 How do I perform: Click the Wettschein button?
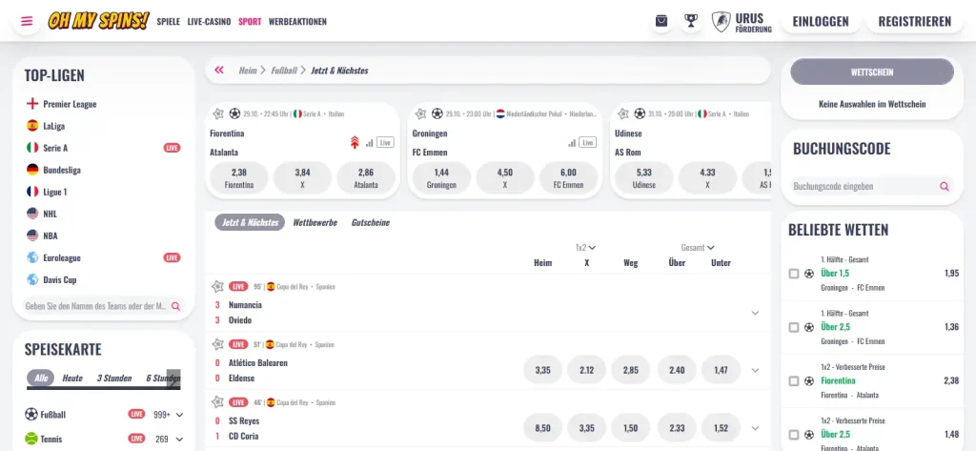pos(872,72)
